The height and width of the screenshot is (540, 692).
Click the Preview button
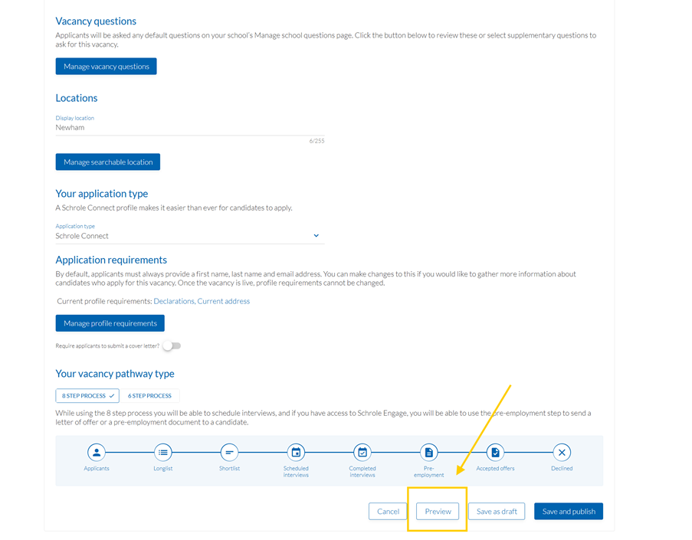point(438,512)
